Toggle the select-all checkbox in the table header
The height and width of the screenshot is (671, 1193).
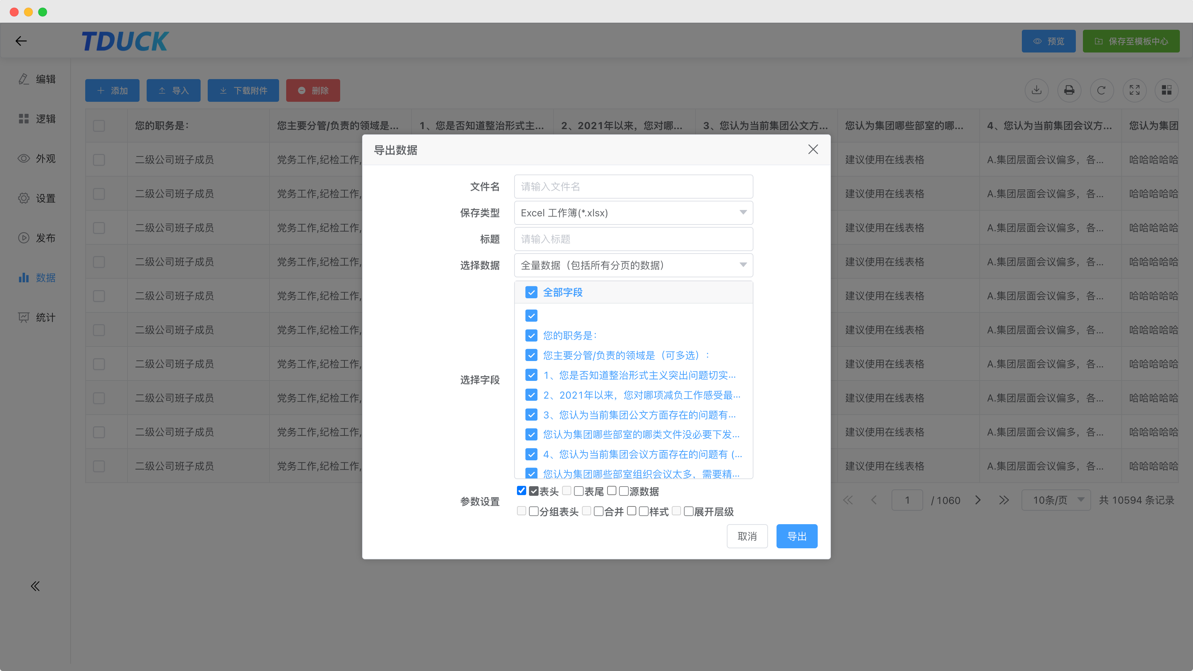(x=99, y=126)
